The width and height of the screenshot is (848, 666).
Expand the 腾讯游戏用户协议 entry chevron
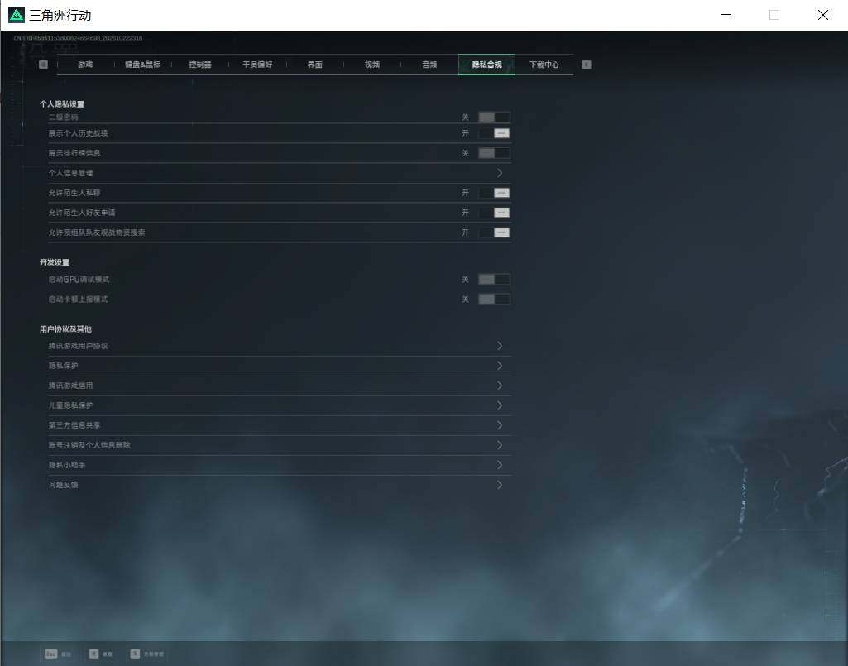(x=500, y=346)
